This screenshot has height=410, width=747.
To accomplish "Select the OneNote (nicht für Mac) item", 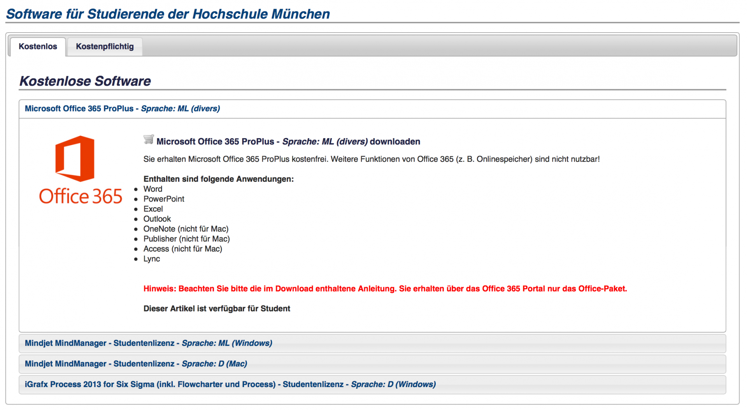I will pyautogui.click(x=186, y=229).
